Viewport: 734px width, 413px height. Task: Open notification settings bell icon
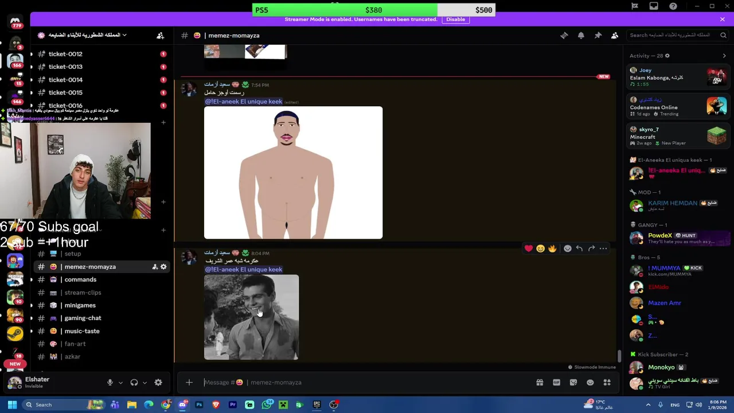pyautogui.click(x=581, y=36)
